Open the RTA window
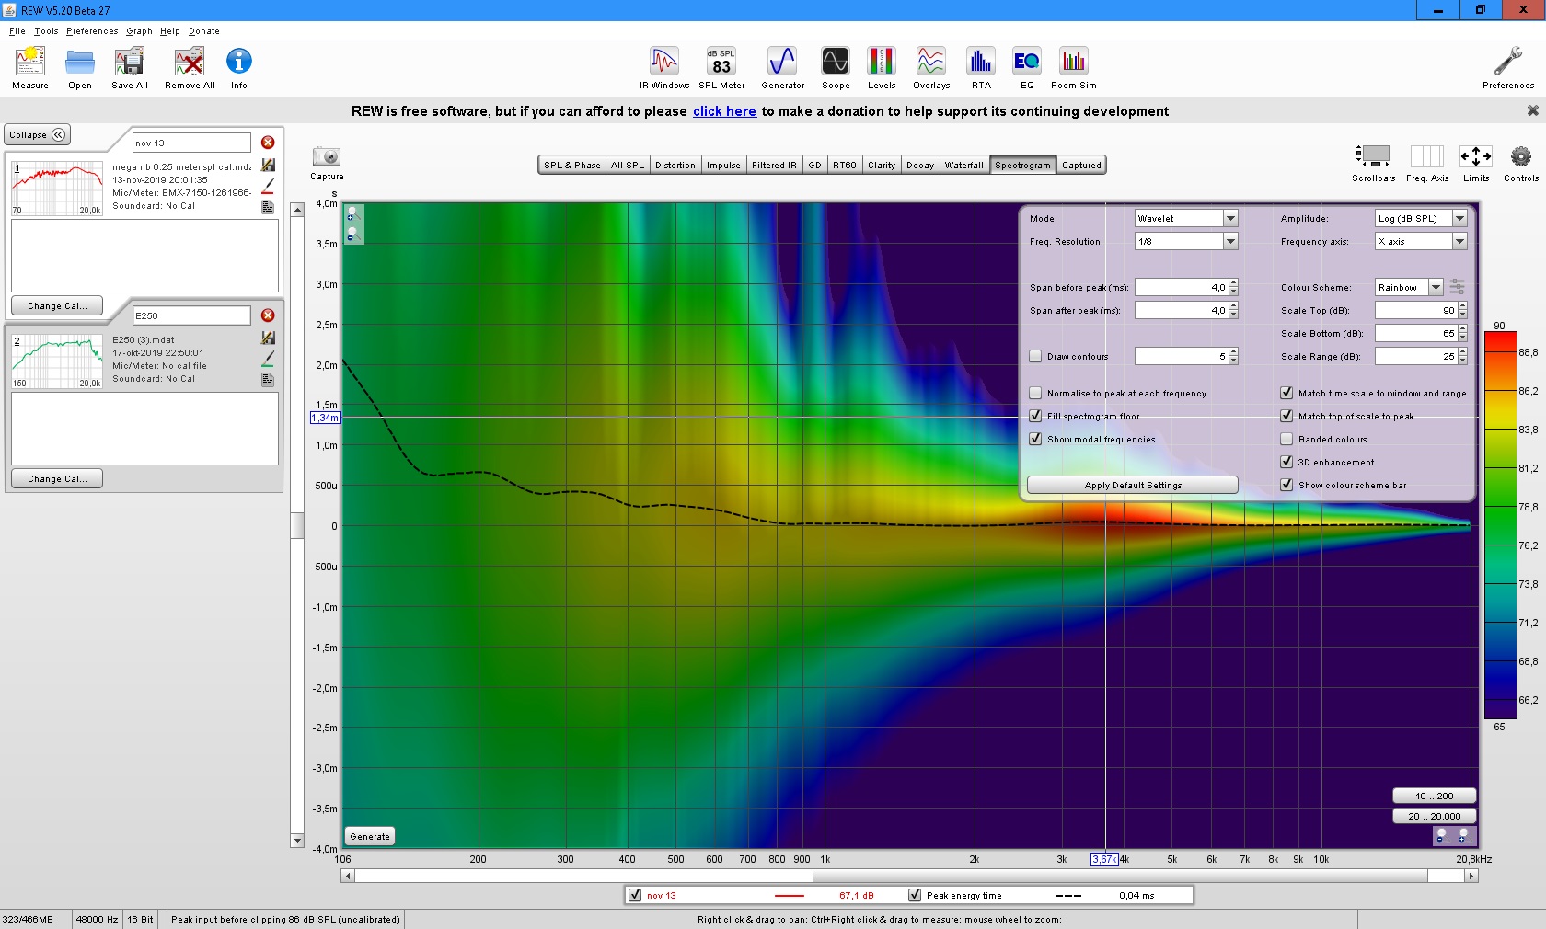The height and width of the screenshot is (929, 1546). (x=981, y=68)
